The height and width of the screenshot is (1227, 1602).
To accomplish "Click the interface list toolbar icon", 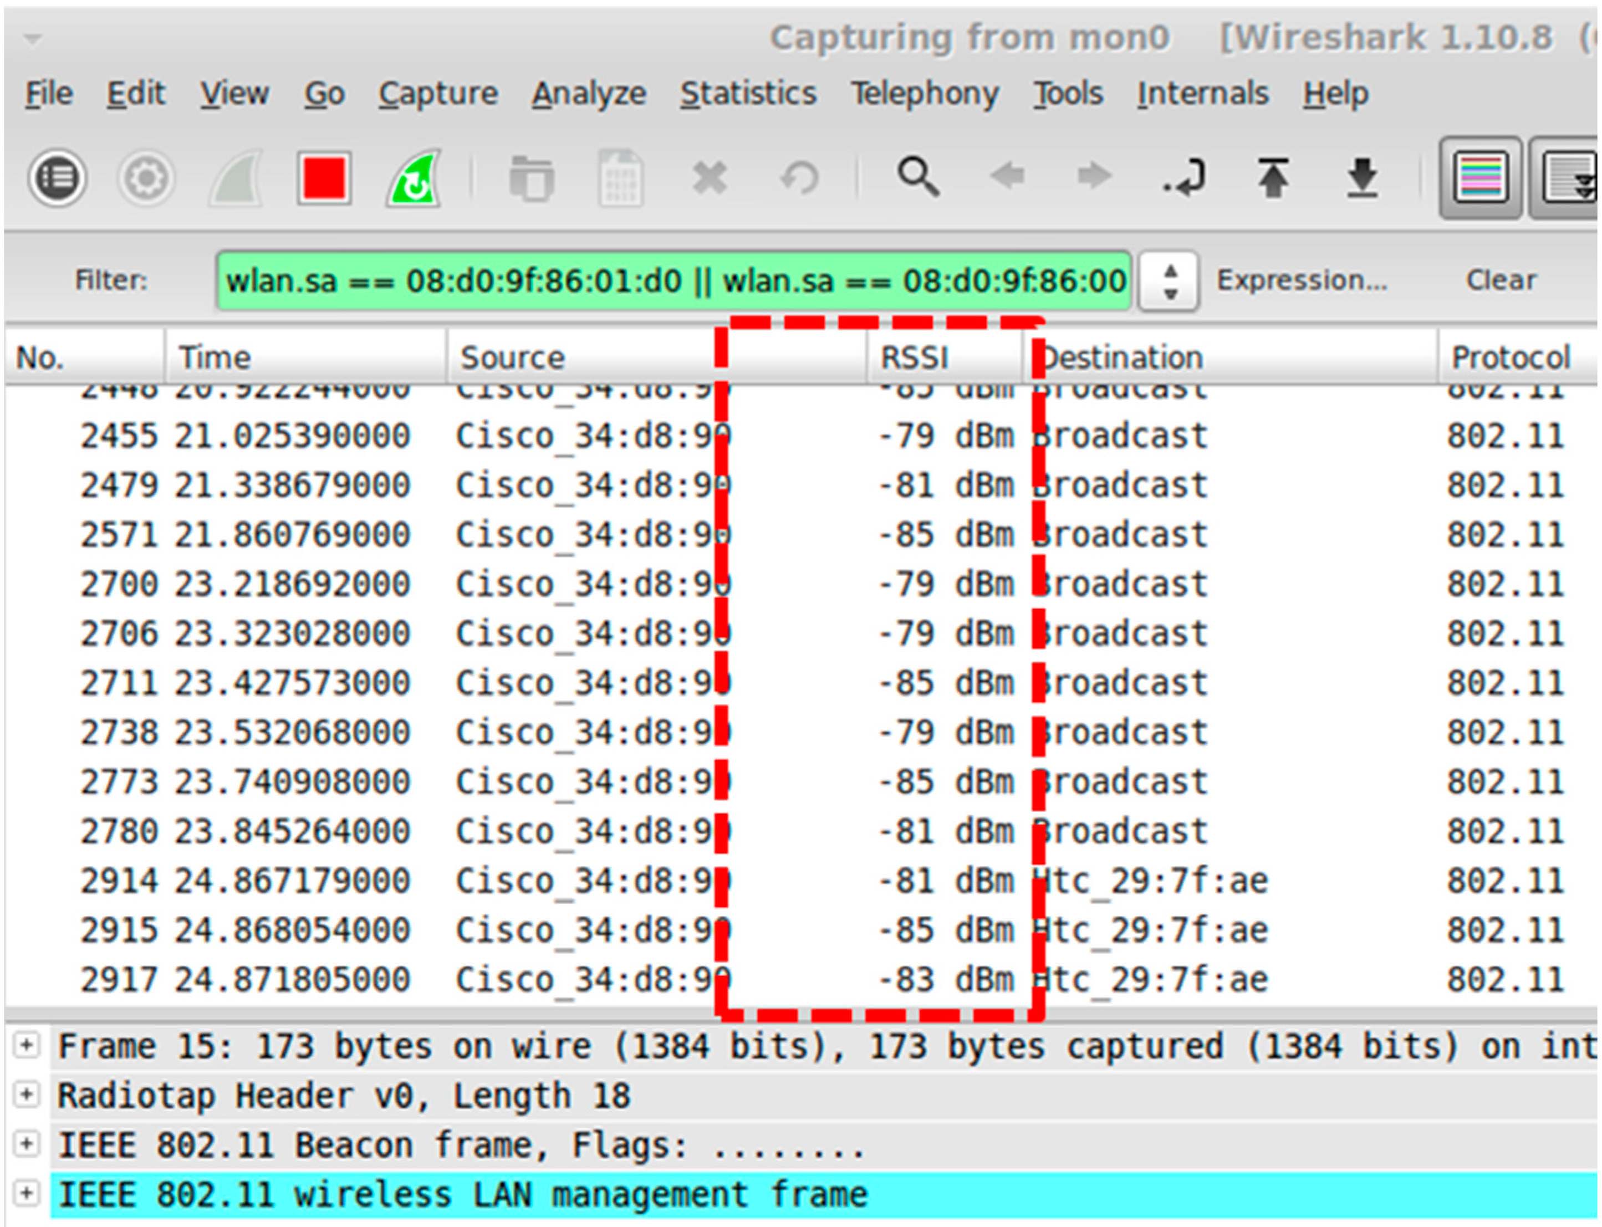I will pyautogui.click(x=57, y=177).
